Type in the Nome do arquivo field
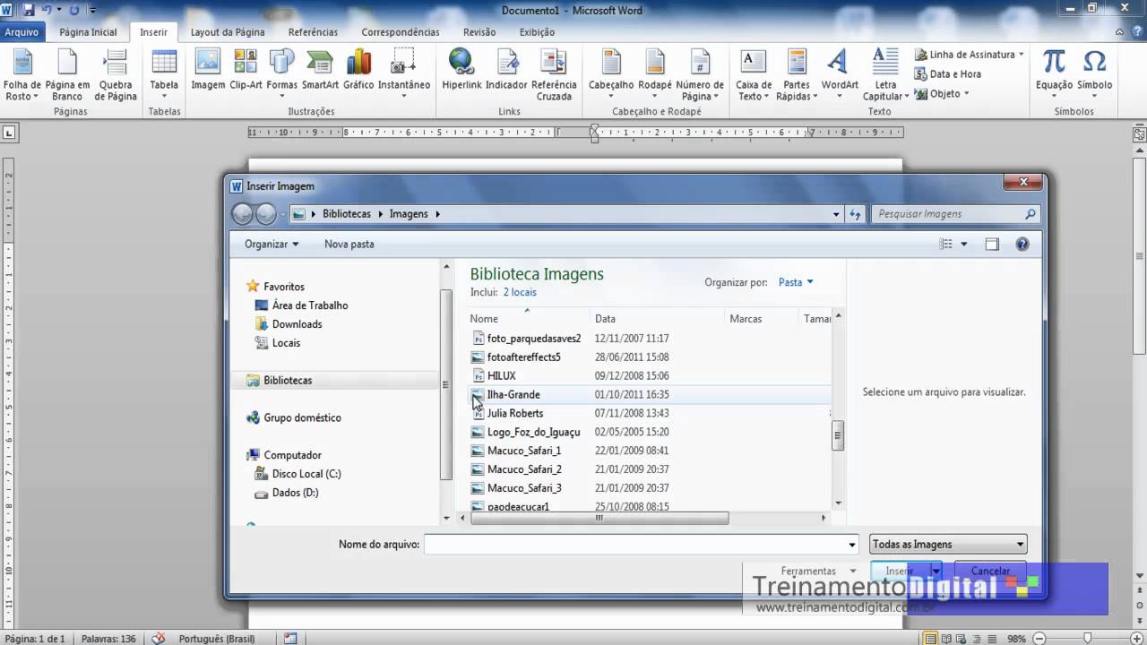This screenshot has width=1147, height=645. click(635, 544)
